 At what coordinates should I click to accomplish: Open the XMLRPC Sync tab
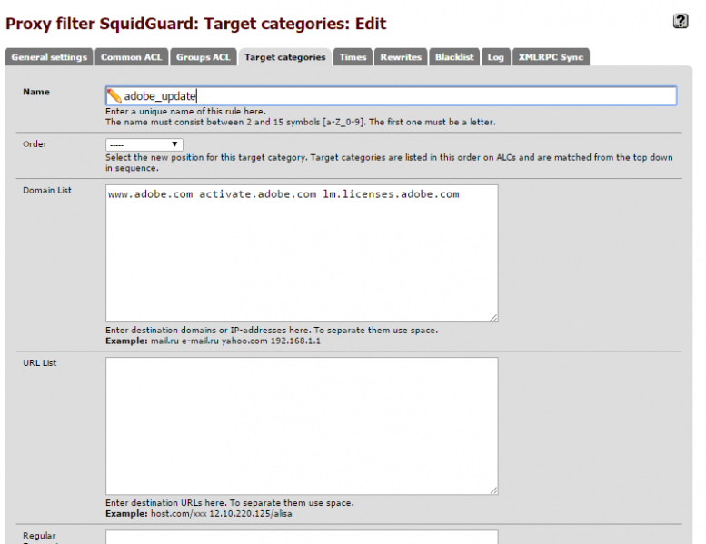pyautogui.click(x=551, y=57)
